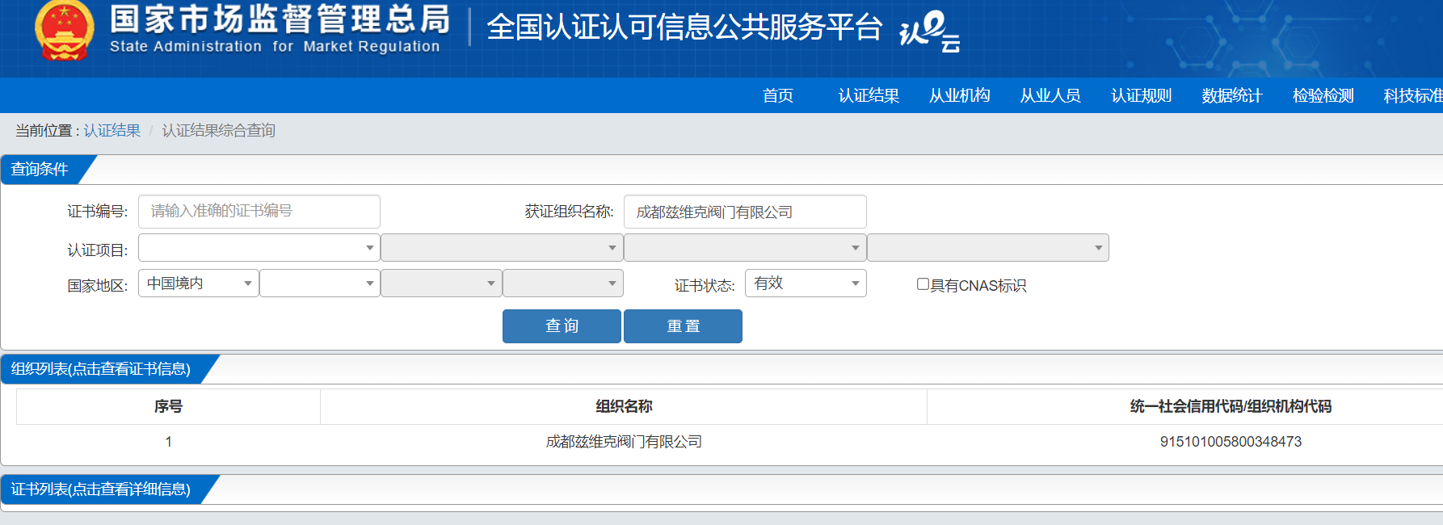Click the 组织列表 section header tab
Screen dimensions: 1443x525
click(101, 369)
